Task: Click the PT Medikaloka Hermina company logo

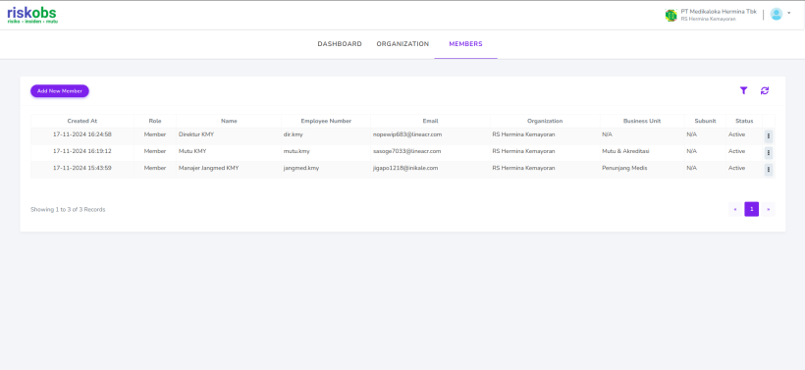Action: [671, 15]
